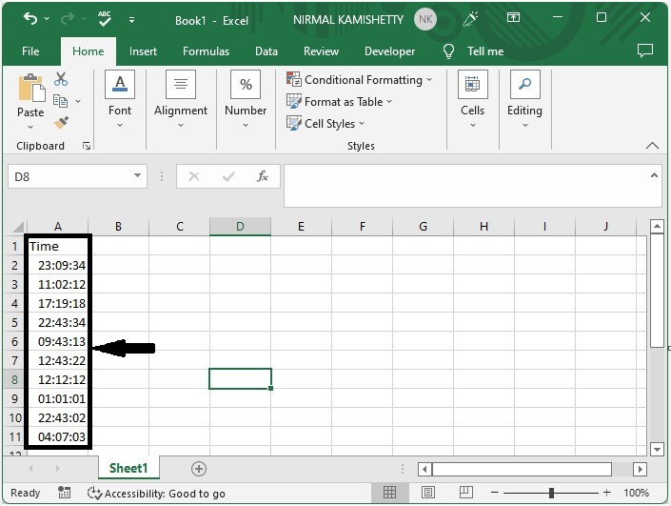Click the greyed Redo arrow icon
This screenshot has width=671, height=506.
(68, 19)
